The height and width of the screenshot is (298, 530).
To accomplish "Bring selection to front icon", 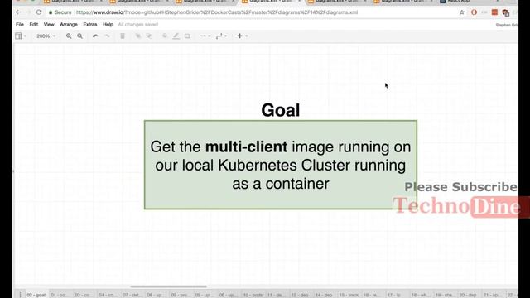I will point(138,36).
